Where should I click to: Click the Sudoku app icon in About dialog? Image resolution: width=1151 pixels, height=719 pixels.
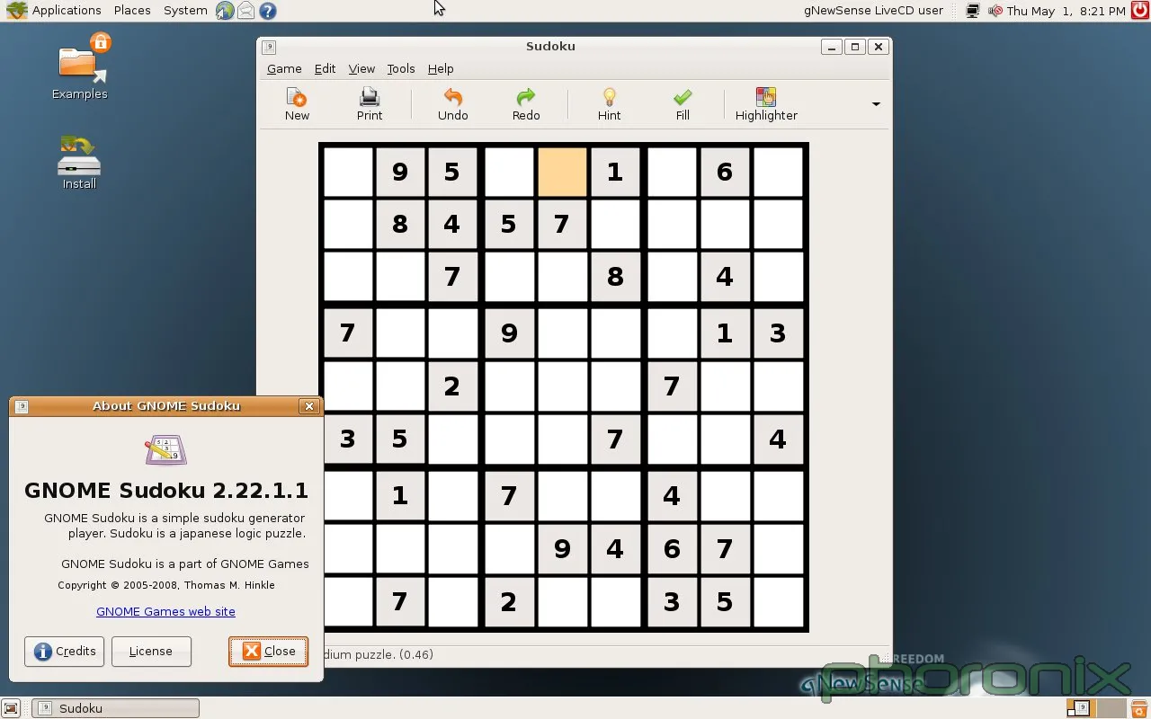(165, 448)
